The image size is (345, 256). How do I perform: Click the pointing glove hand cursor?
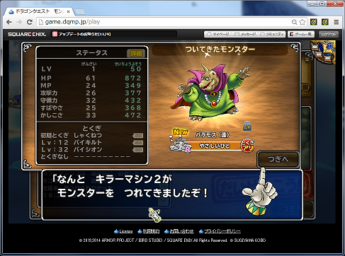[259, 192]
